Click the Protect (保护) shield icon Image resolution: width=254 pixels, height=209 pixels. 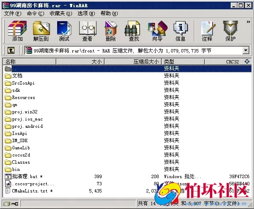tap(230, 31)
